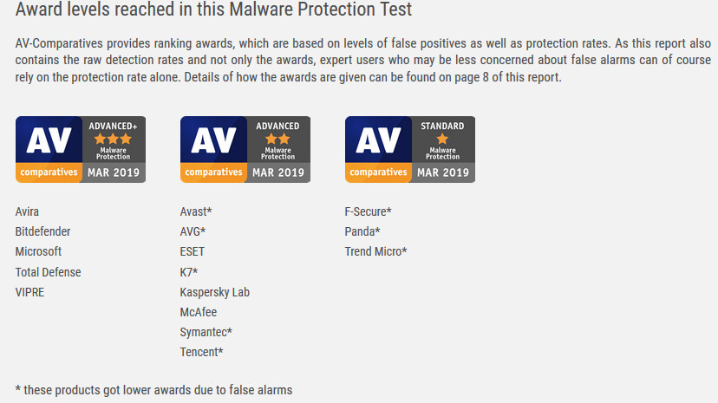
Task: Click the false alarms footnote text
Action: 153,390
